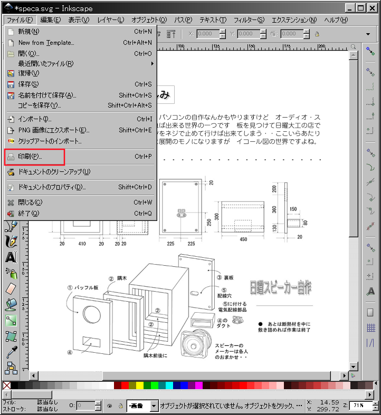Viewport: 381px width, 415px height.
Task: Choose Import (インポート) menu item
Action: pyautogui.click(x=80, y=119)
